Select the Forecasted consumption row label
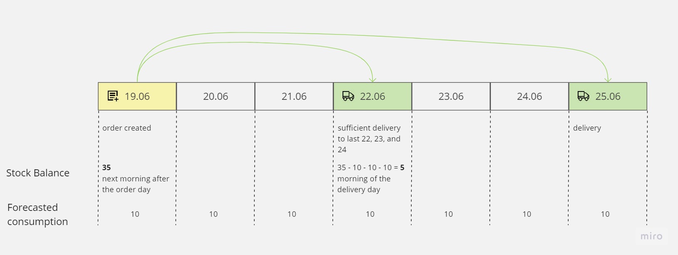 point(37,214)
